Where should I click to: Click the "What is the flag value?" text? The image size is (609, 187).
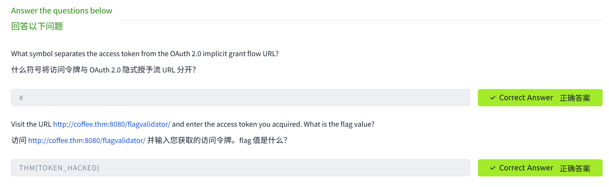click(x=339, y=124)
